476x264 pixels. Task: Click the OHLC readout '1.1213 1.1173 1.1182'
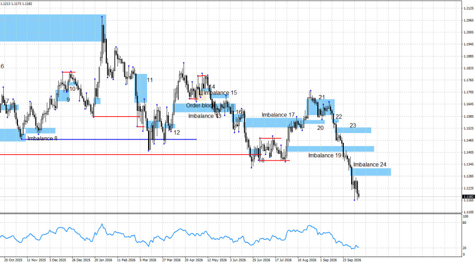click(x=16, y=4)
